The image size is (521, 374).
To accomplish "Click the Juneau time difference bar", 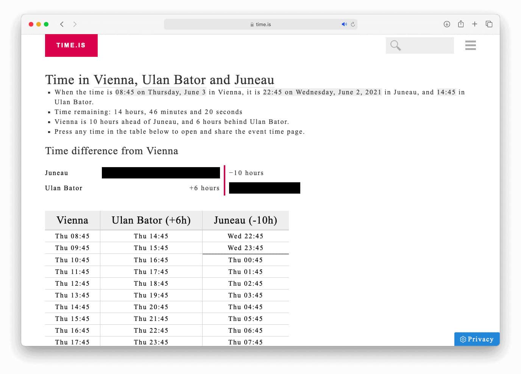I will click(161, 172).
